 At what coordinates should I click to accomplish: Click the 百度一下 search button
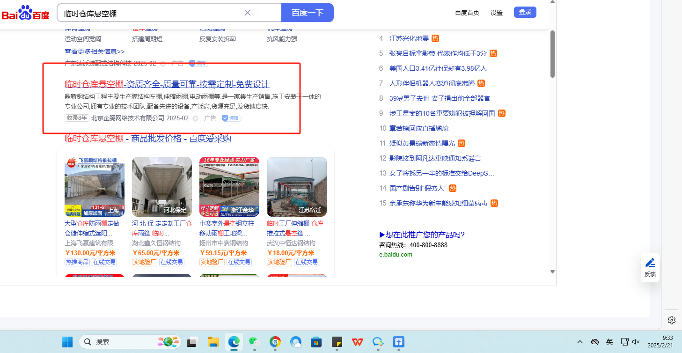click(308, 13)
